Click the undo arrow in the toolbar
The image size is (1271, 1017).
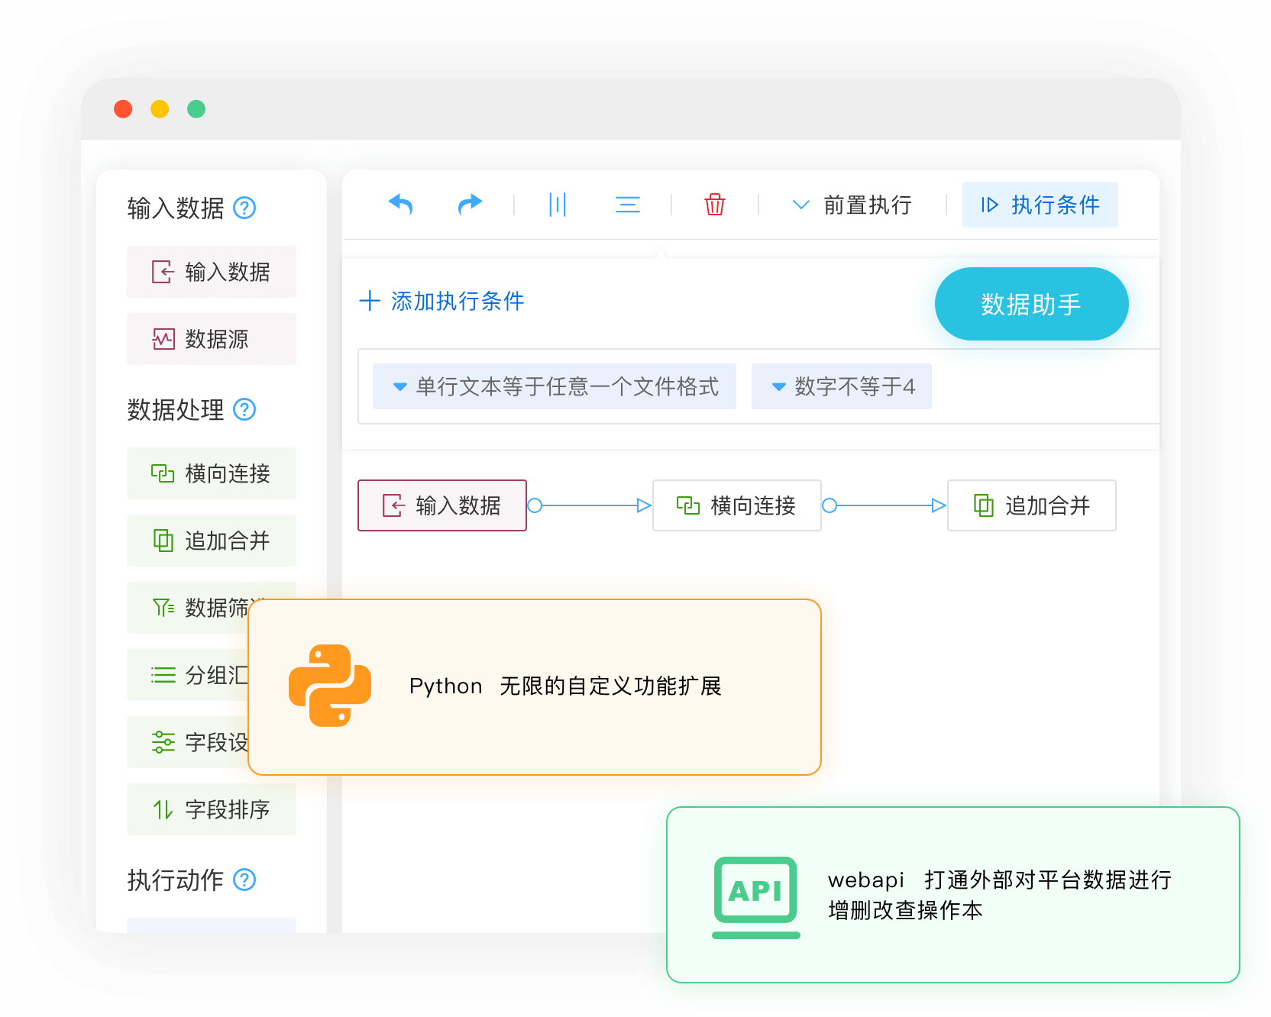click(x=401, y=205)
